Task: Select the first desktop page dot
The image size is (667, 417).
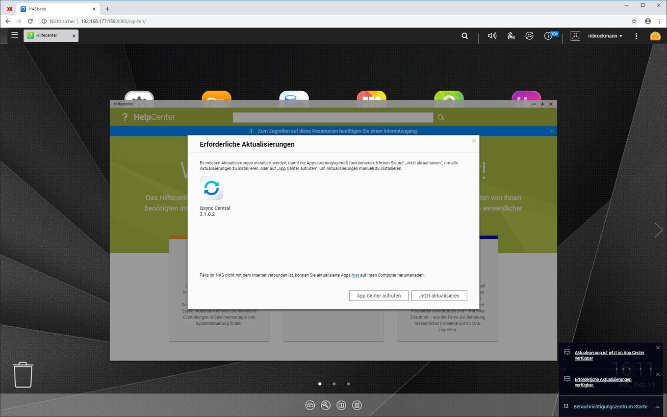Action: point(320,384)
